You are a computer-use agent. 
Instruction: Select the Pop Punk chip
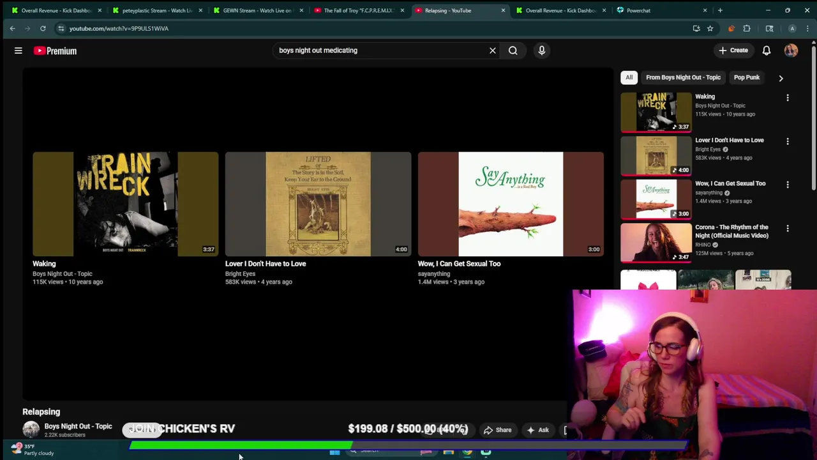click(747, 77)
